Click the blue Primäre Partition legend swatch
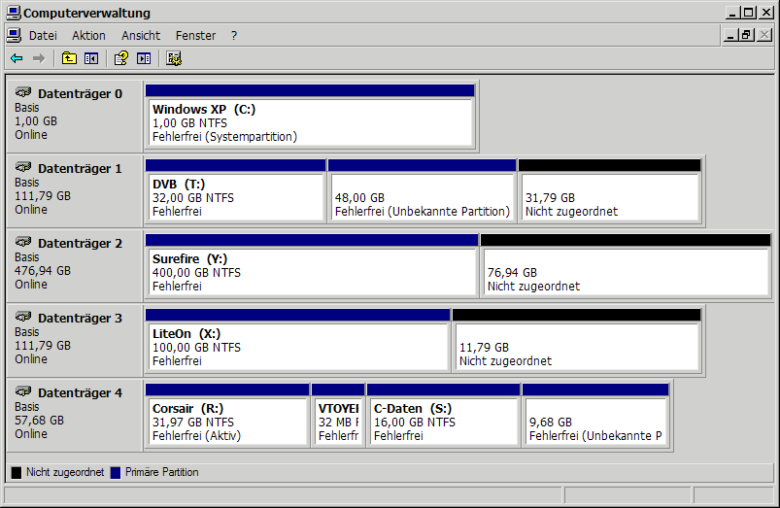This screenshot has height=508, width=780. click(x=116, y=472)
